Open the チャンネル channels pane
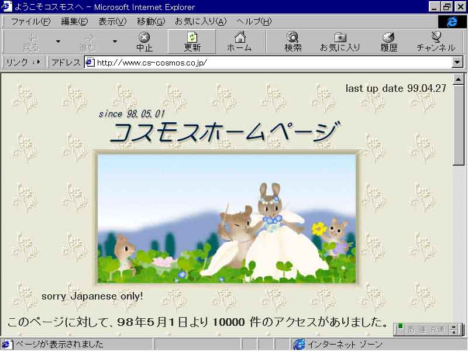 click(x=436, y=42)
